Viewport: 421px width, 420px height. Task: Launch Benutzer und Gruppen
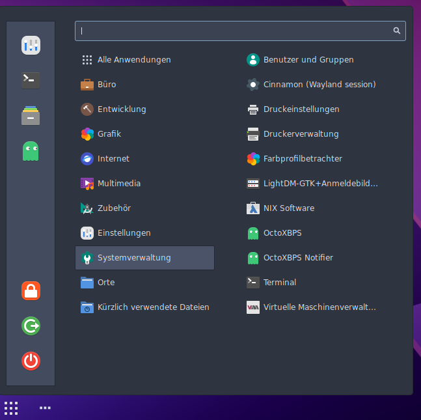click(x=308, y=60)
